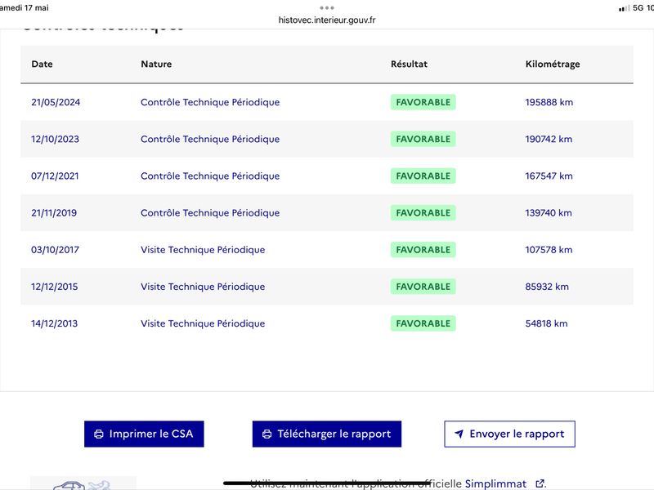This screenshot has height=490, width=654.
Task: Click the date 21/05/2024
Action: click(56, 102)
